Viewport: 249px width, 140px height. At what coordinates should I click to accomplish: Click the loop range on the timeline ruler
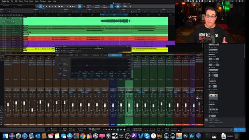point(114,15)
